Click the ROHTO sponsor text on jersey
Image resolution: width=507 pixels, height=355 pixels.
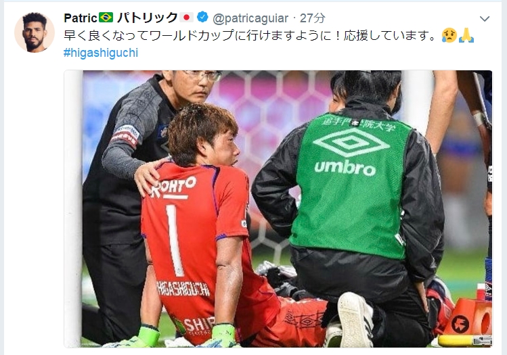tap(174, 187)
